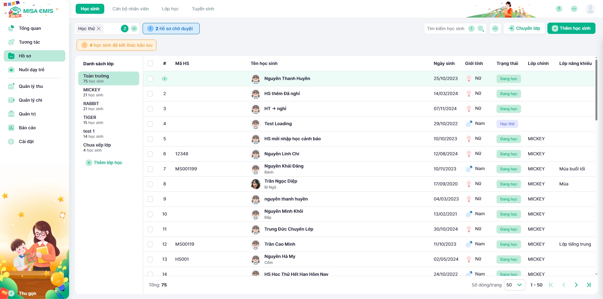
Task: Select checkbox for Nguyễn Linh Chi
Action: [x=150, y=154]
